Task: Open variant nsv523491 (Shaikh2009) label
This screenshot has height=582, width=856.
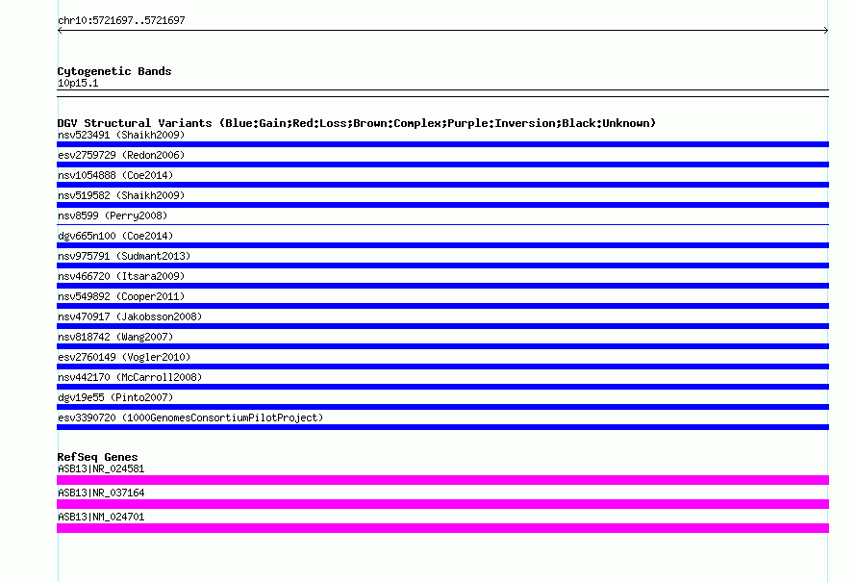Action: point(121,135)
